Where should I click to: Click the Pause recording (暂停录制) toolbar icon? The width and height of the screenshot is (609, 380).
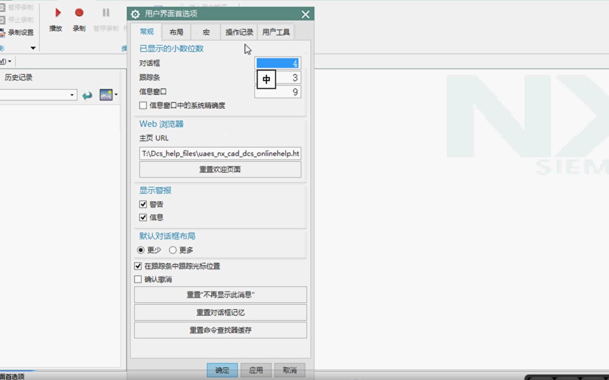point(106,13)
